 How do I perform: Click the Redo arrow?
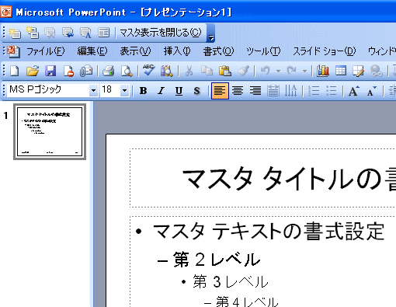click(x=292, y=71)
